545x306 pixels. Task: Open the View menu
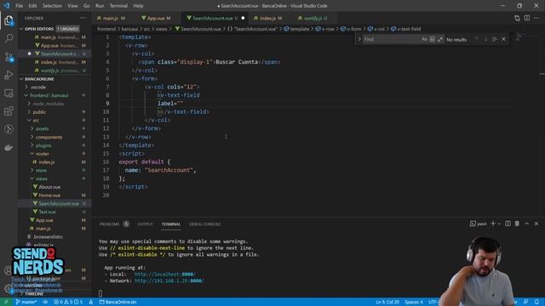pyautogui.click(x=72, y=6)
